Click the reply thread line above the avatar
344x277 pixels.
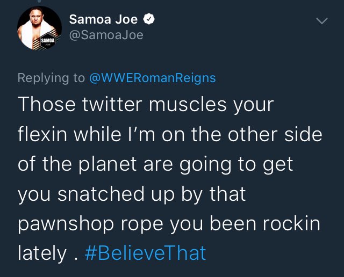click(39, 1)
